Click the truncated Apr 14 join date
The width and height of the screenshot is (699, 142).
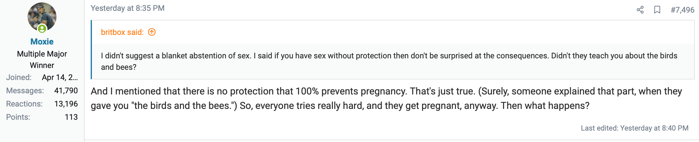click(x=60, y=77)
